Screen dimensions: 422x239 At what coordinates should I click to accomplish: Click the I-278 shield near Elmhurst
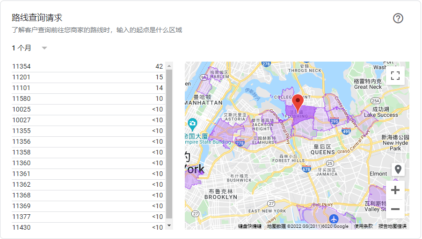(x=240, y=142)
